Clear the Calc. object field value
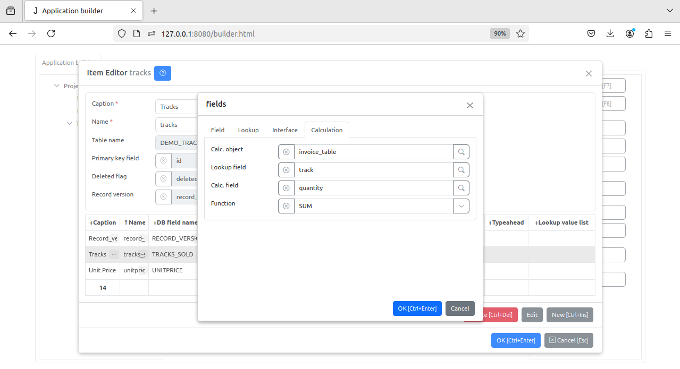Viewport: 680px width, 369px height. coord(286,152)
